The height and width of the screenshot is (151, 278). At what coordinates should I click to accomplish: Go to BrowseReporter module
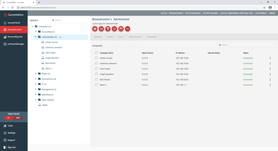(x=15, y=37)
